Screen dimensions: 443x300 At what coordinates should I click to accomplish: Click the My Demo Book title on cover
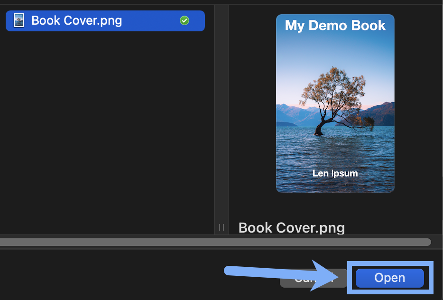(335, 26)
